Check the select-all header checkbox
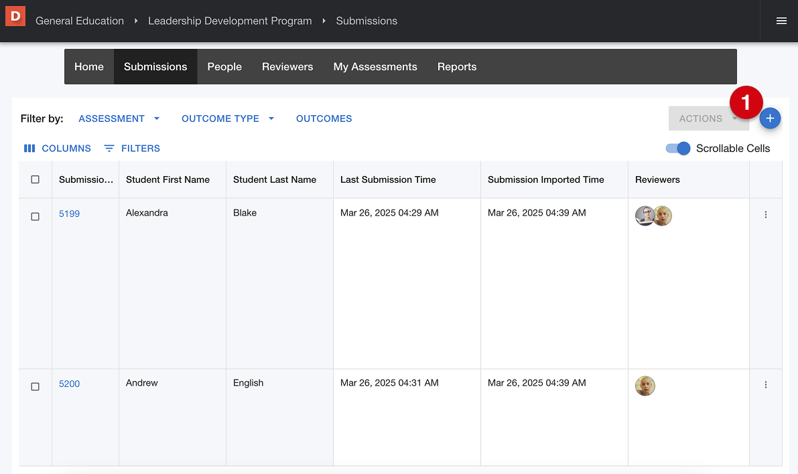798x474 pixels. (36, 179)
